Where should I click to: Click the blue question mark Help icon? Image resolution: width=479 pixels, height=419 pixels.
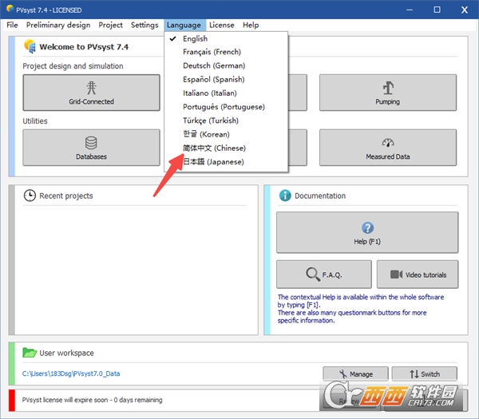pos(367,227)
